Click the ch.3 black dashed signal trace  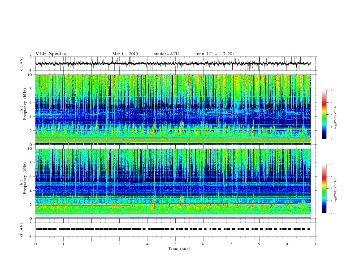(x=173, y=229)
